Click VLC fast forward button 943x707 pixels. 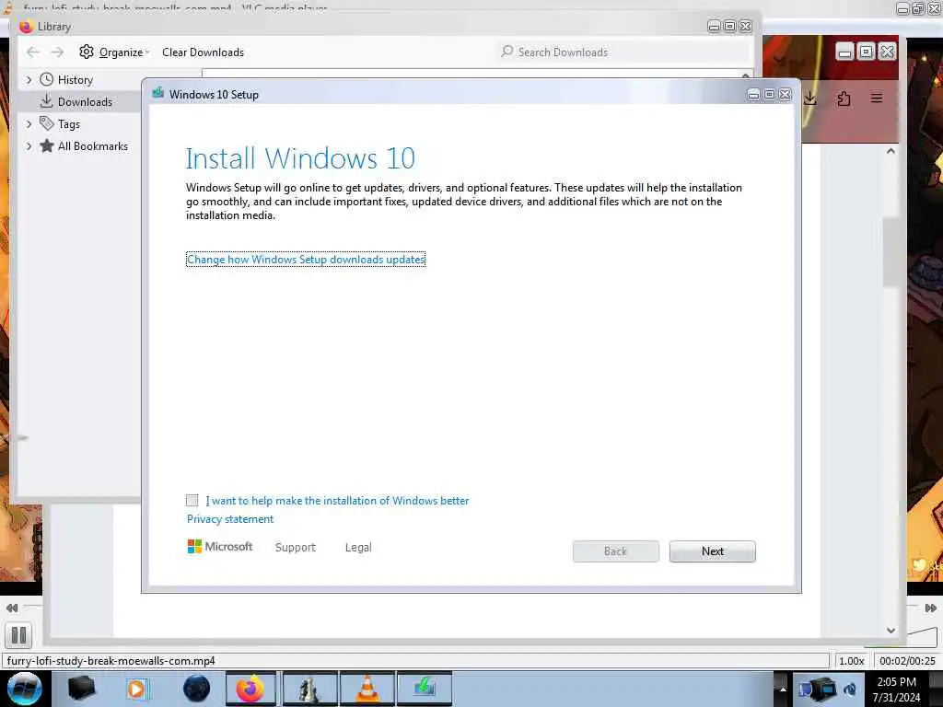(930, 608)
